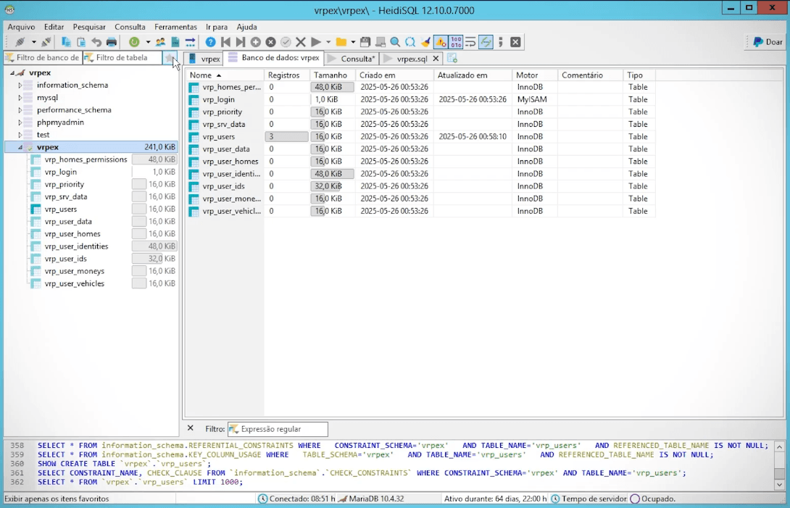Open the Editar menu
Viewport: 790px width, 508px height.
54,27
